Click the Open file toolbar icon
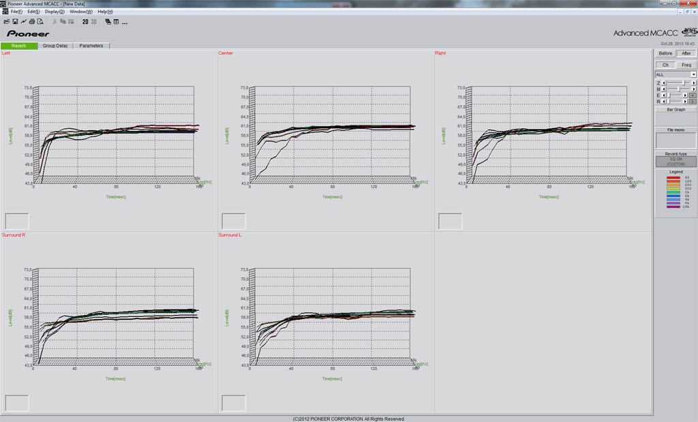This screenshot has width=698, height=422. coord(7,22)
